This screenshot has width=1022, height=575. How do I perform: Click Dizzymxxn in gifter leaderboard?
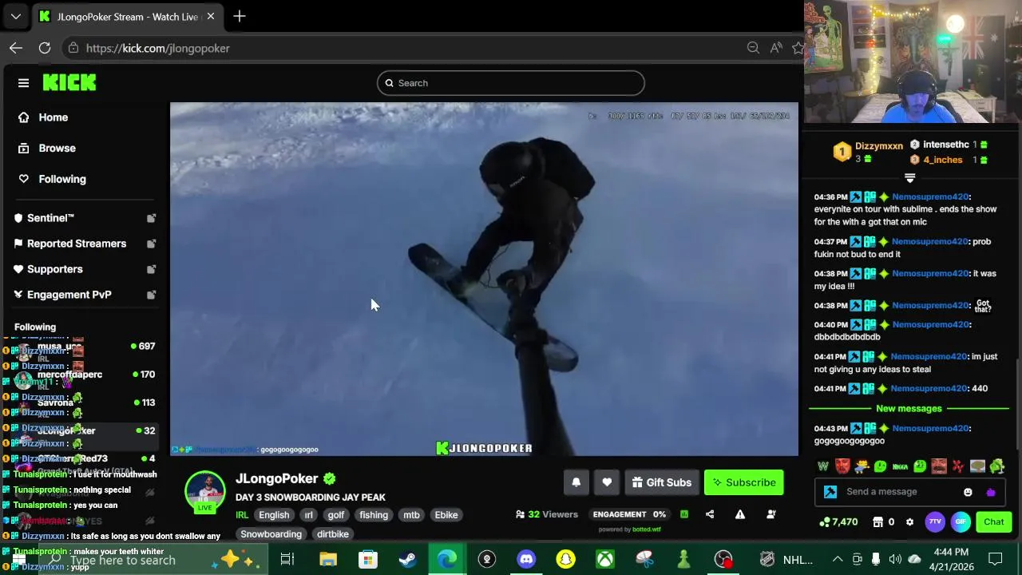pos(879,146)
